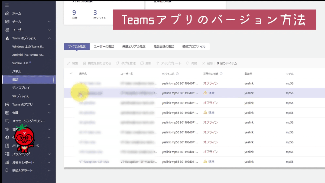The image size is (325, 183).
Task: Open Android 上の Teams Rooms item
Action: (x=28, y=55)
